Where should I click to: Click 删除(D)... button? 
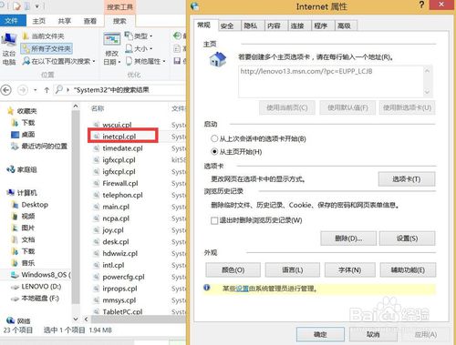pos(348,238)
